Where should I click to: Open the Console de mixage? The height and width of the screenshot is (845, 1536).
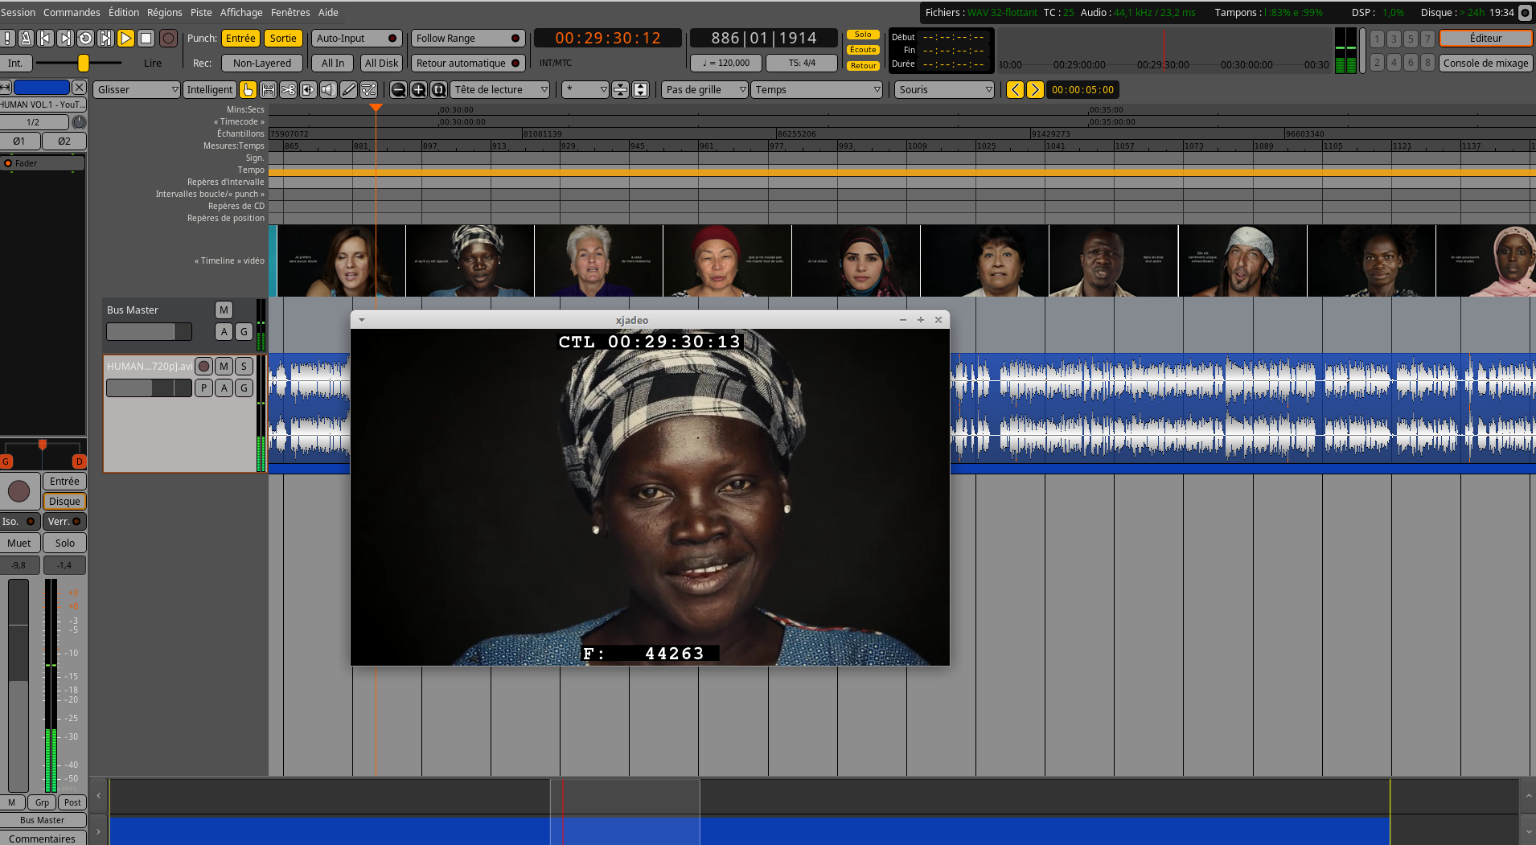click(1485, 64)
